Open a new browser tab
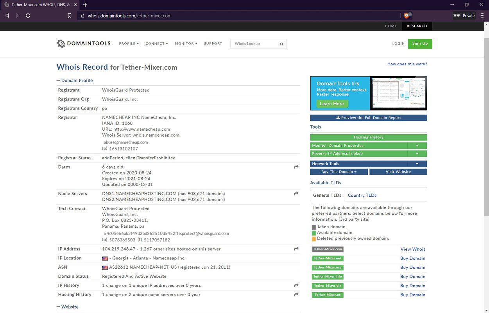 [85, 5]
